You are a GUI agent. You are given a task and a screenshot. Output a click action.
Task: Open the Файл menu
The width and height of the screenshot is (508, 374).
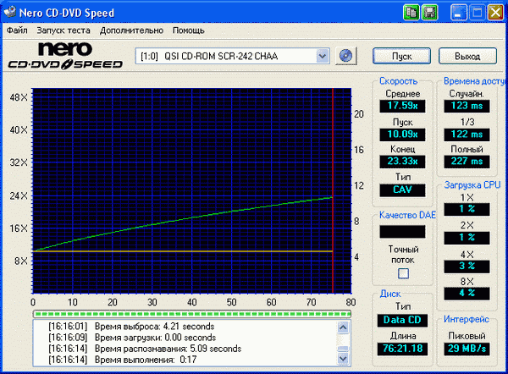pos(17,30)
